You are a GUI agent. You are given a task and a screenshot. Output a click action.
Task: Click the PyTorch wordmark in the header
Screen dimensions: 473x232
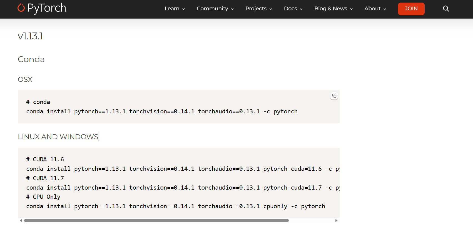pyautogui.click(x=47, y=8)
